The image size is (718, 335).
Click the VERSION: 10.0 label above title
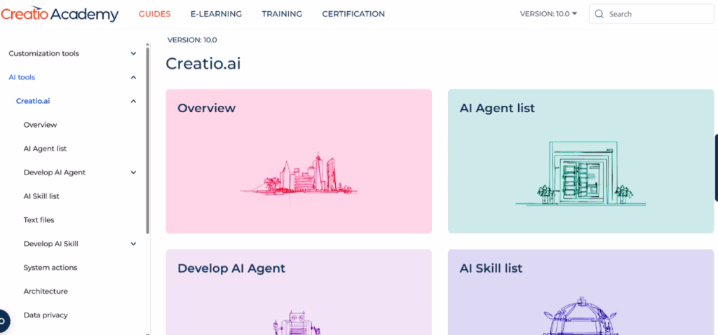pyautogui.click(x=192, y=40)
